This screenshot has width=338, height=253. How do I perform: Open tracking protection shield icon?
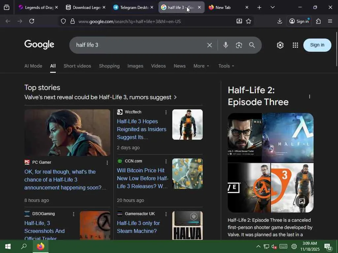63,21
